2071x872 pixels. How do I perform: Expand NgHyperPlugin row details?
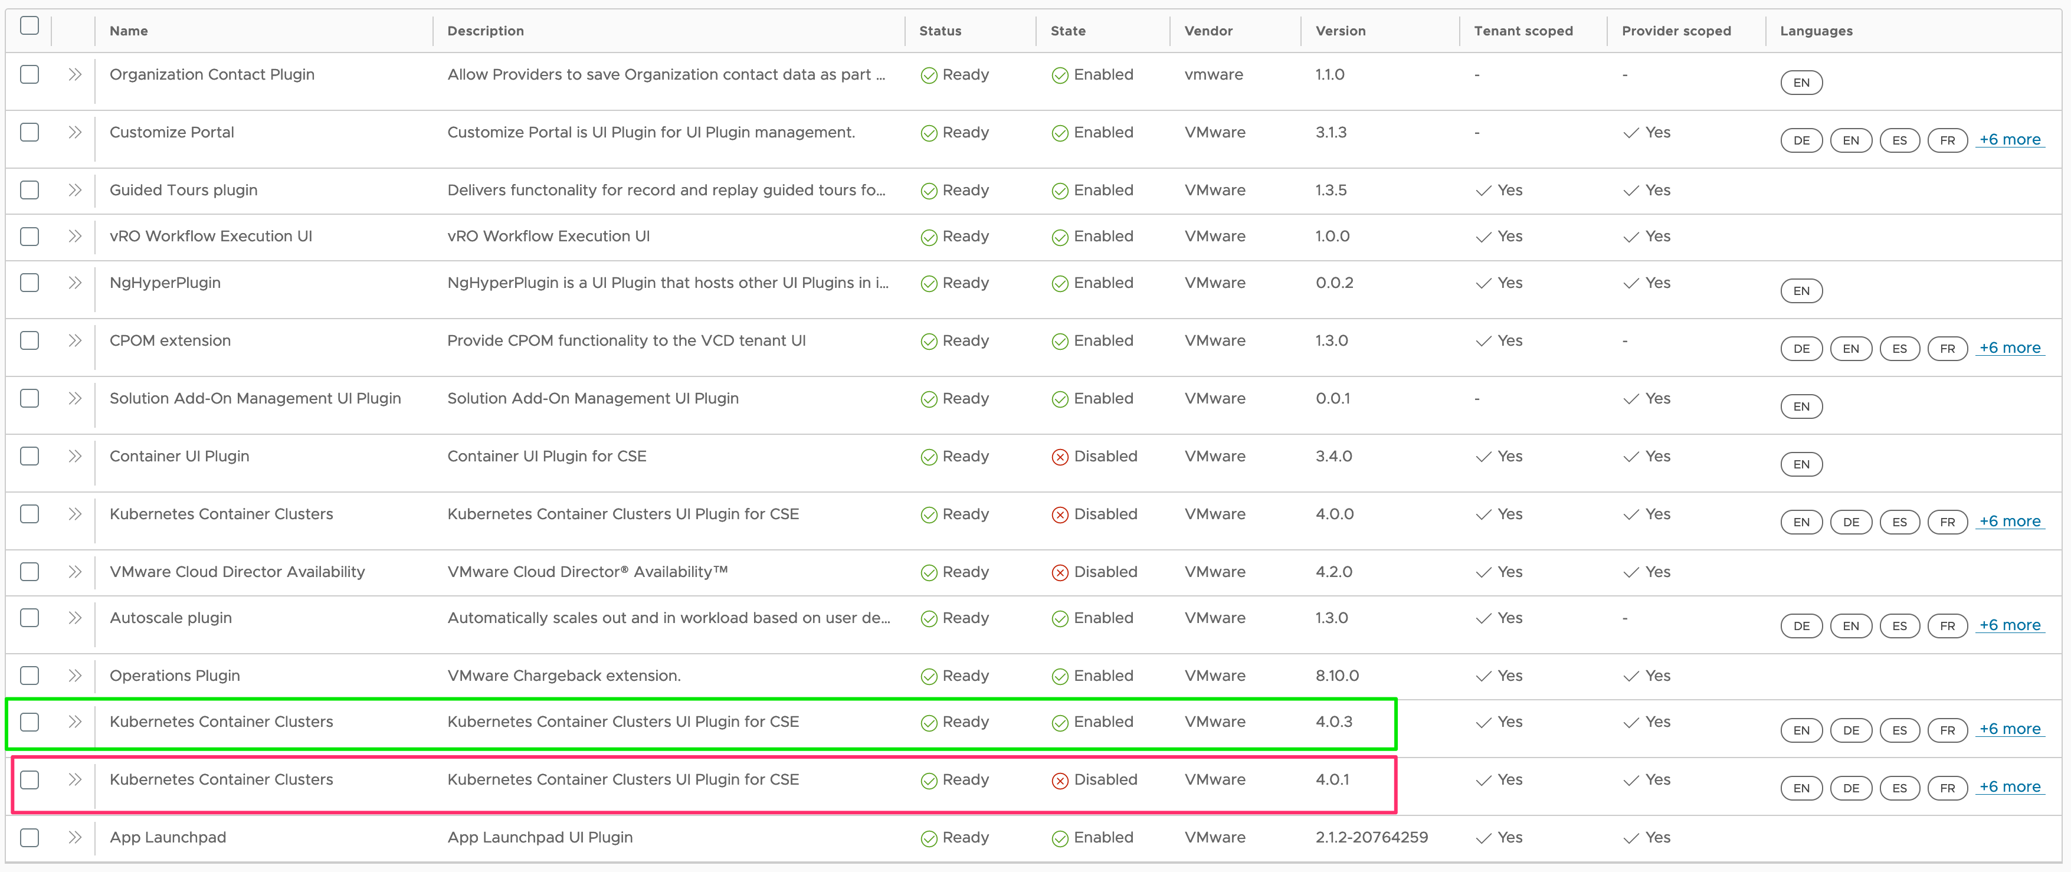[x=75, y=283]
